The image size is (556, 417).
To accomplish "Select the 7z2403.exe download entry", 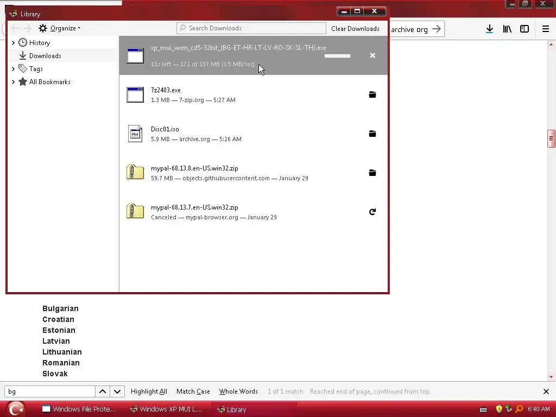I will pyautogui.click(x=254, y=94).
